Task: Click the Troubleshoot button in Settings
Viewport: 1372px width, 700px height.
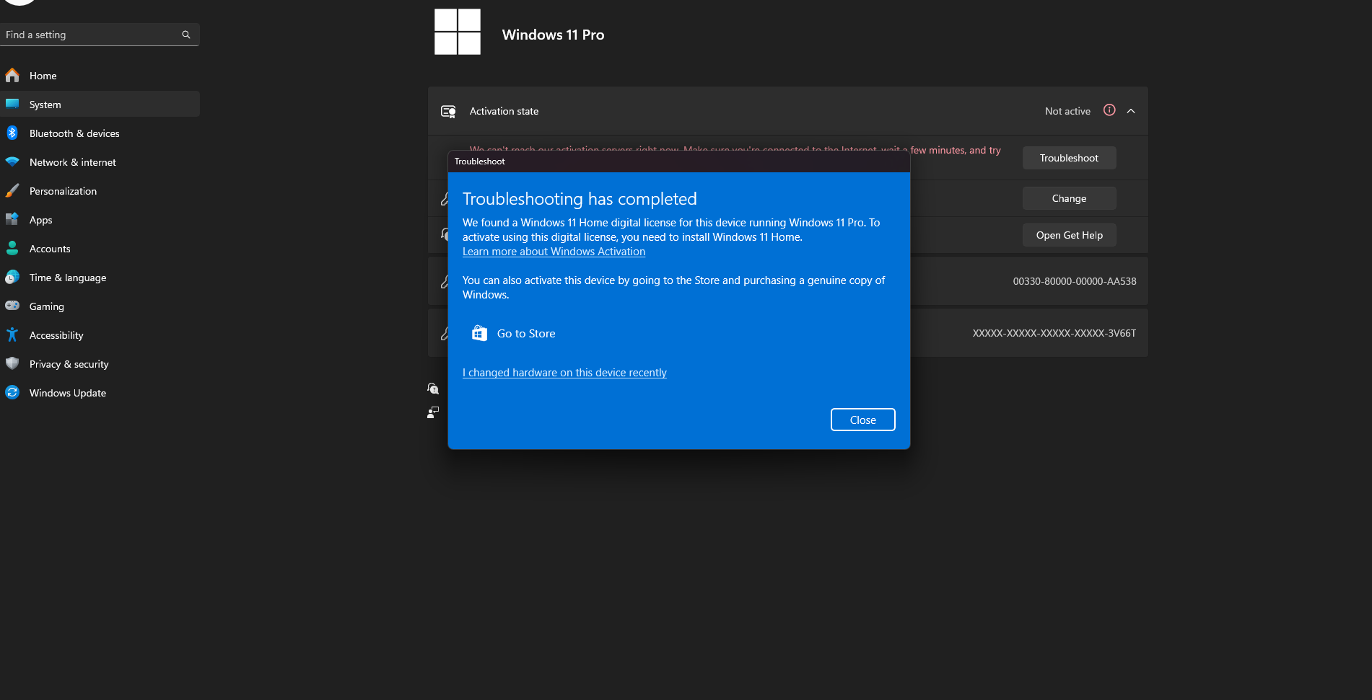Action: coord(1069,158)
